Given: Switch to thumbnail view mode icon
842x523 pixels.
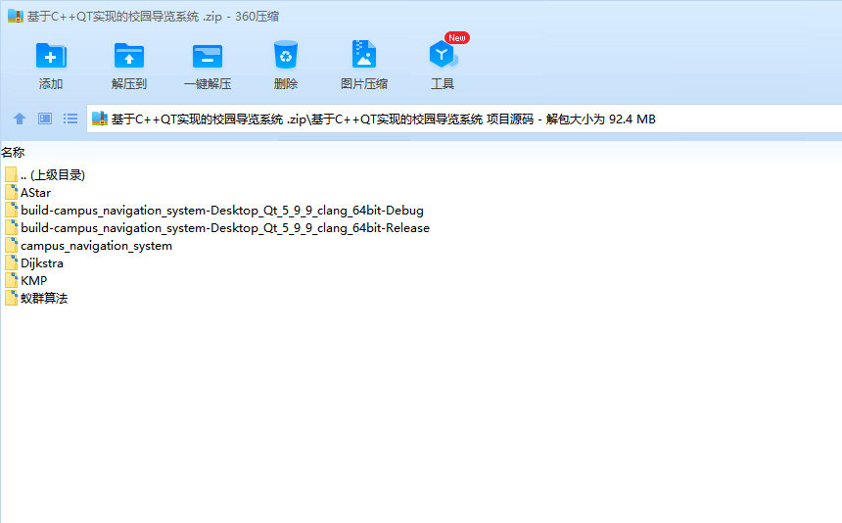Looking at the screenshot, I should coord(45,119).
